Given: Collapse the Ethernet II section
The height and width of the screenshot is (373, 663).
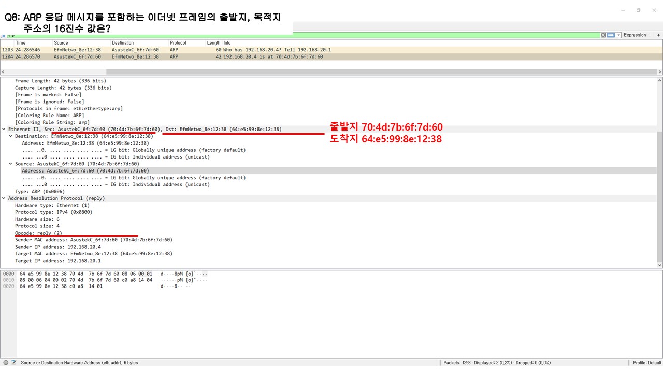Looking at the screenshot, I should [4, 129].
